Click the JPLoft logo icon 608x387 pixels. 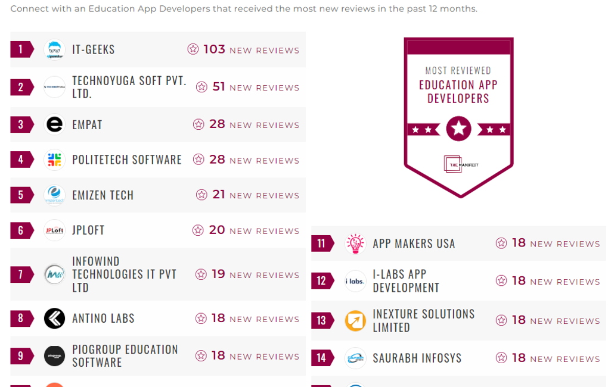[55, 230]
